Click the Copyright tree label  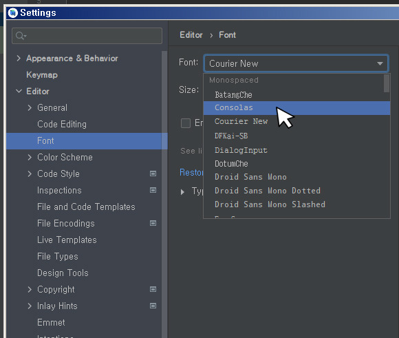56,289
